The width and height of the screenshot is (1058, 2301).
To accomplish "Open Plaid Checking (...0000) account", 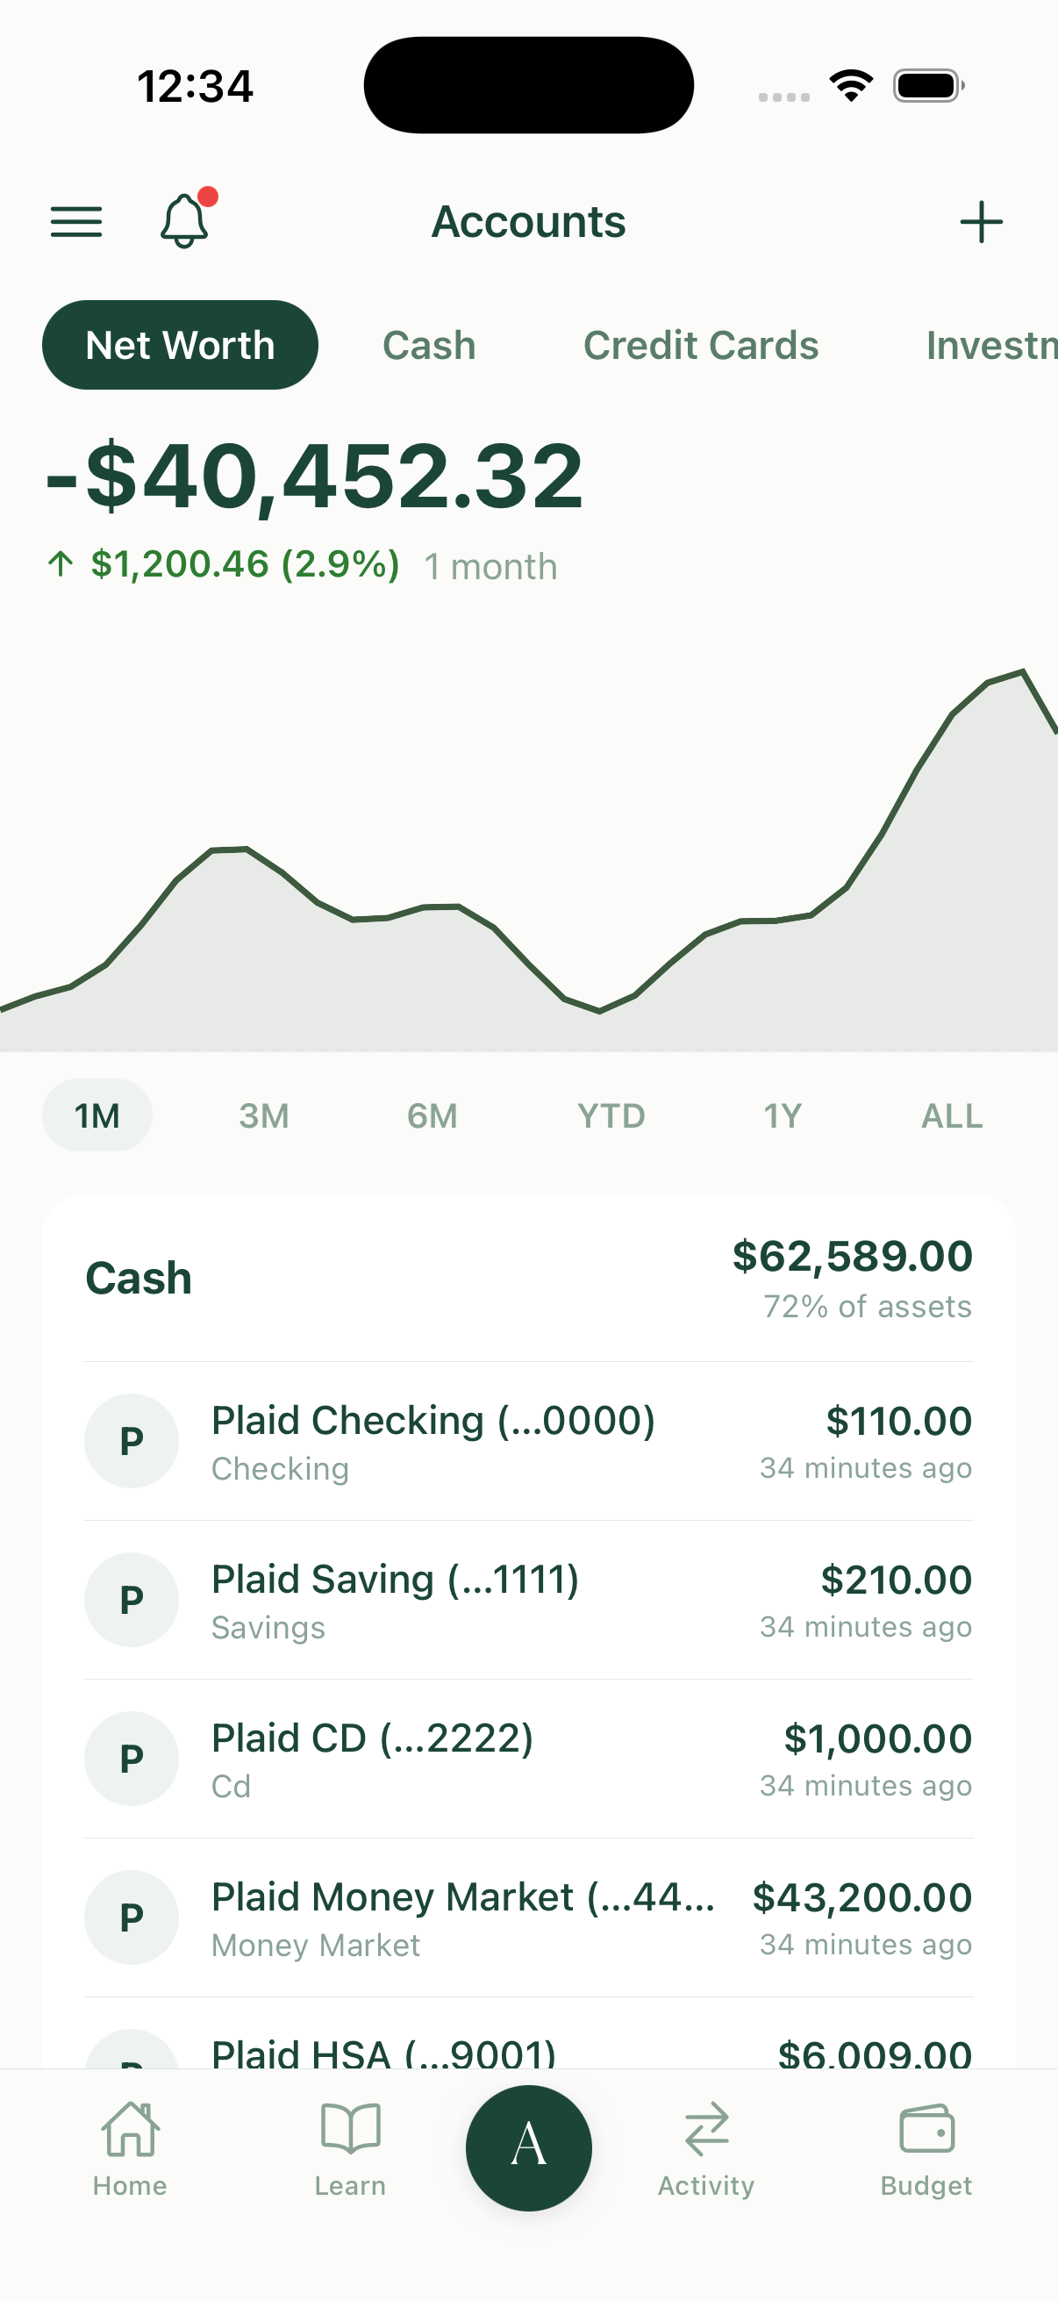I will tap(528, 1441).
